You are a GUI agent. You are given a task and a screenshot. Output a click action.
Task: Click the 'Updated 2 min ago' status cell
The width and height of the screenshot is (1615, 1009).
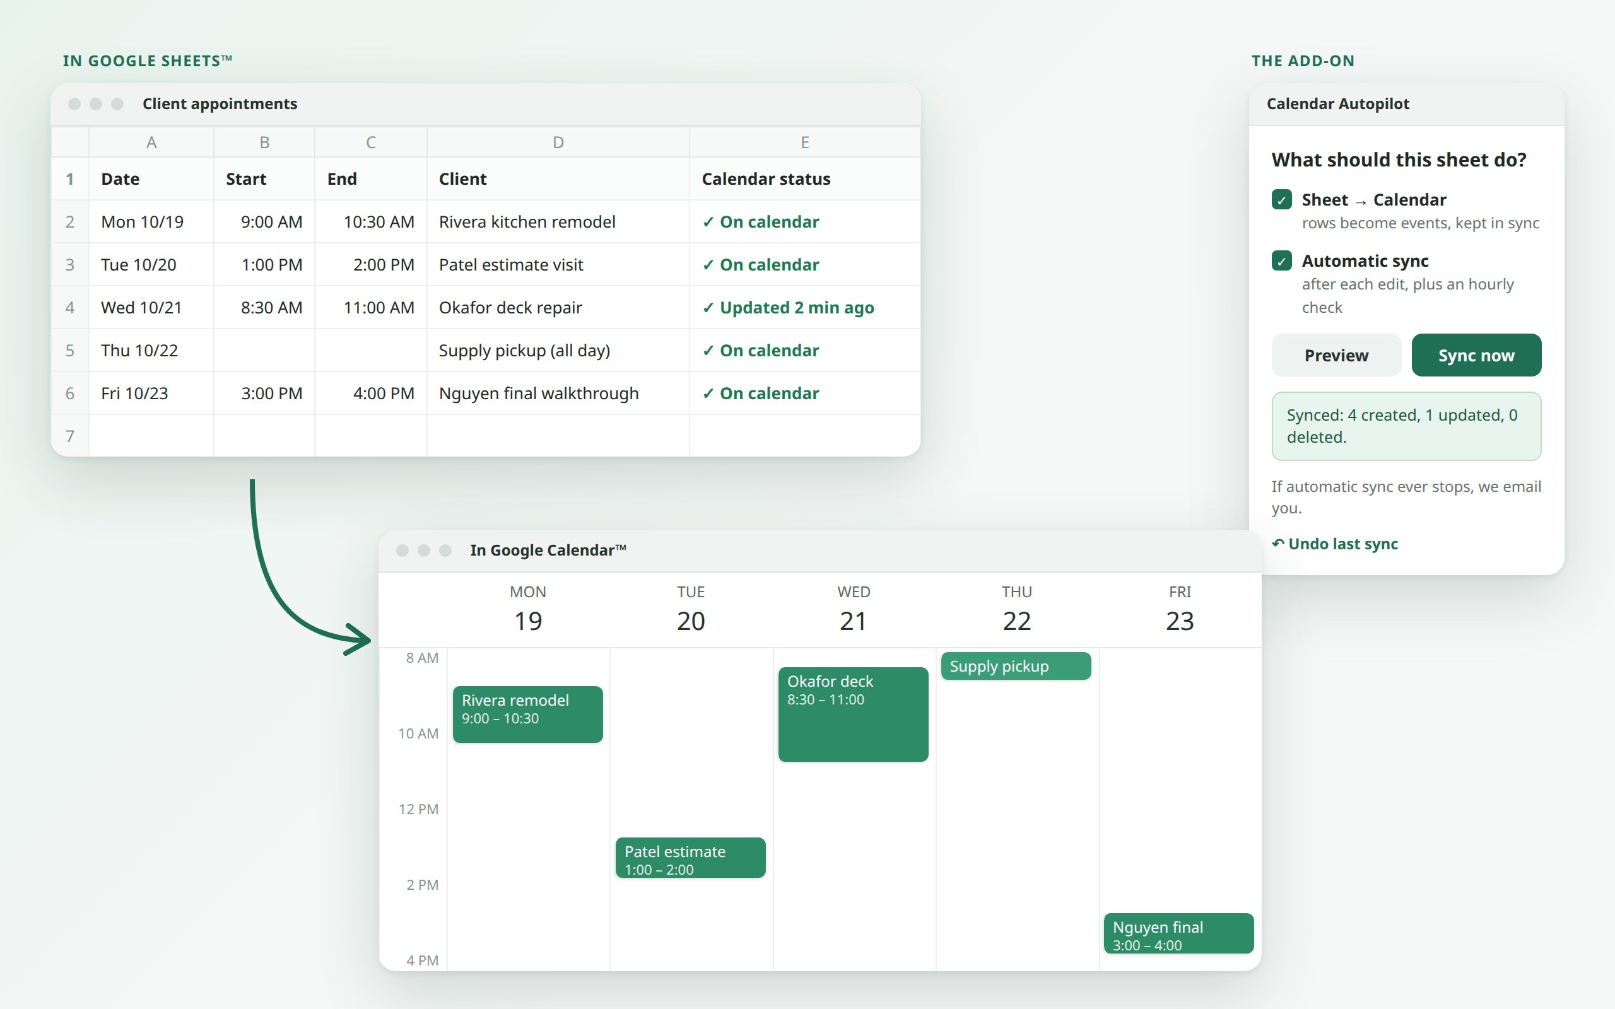(x=806, y=307)
